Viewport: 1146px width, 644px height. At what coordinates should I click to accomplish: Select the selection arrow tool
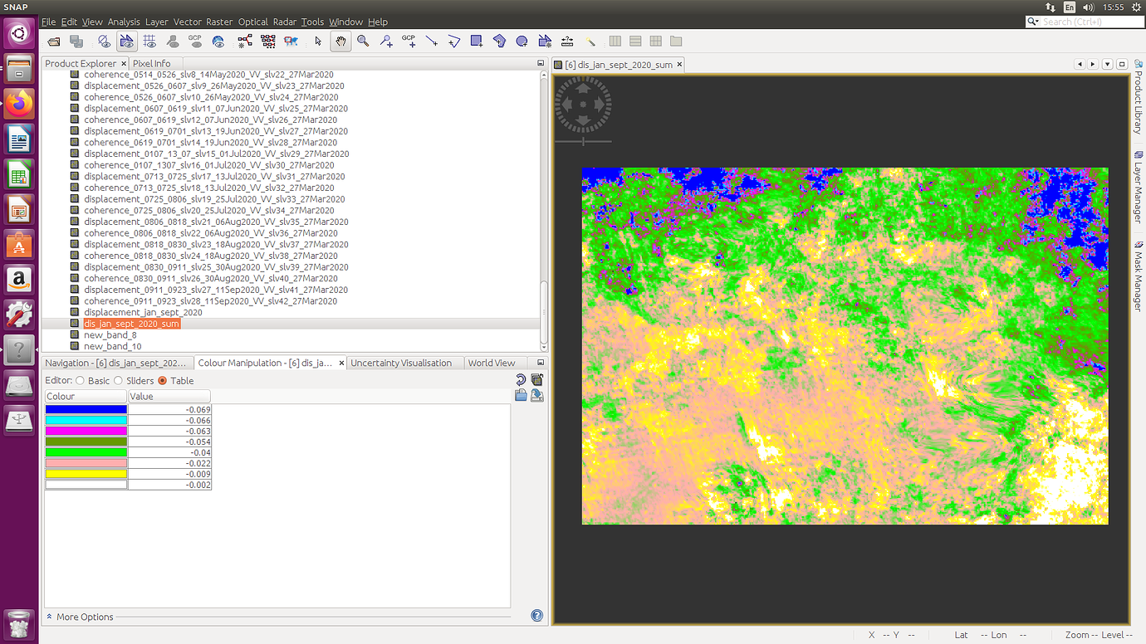point(317,41)
